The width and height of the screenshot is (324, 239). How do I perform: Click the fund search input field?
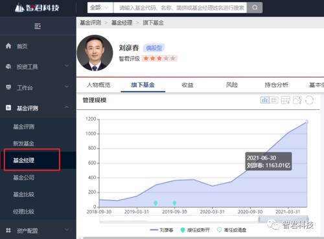tap(180, 8)
